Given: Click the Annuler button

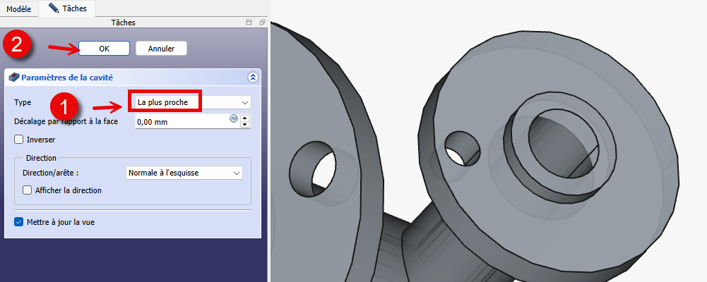Looking at the screenshot, I should (x=161, y=49).
